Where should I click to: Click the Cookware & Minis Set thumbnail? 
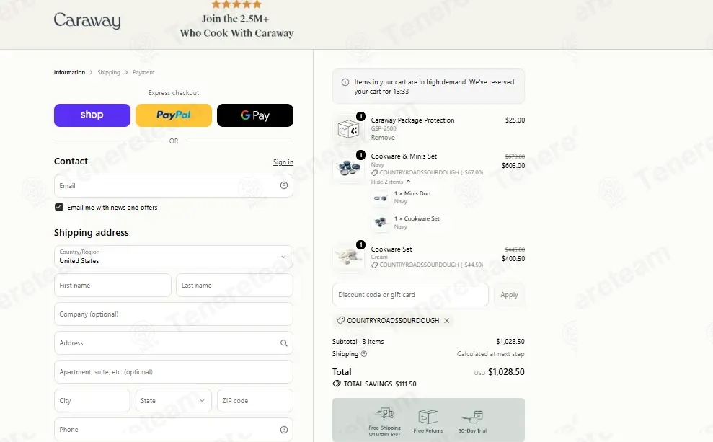click(x=348, y=168)
